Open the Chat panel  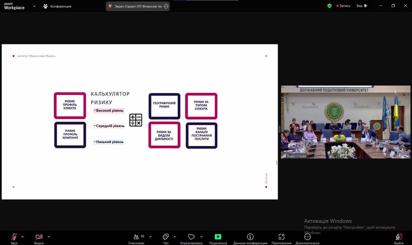pyautogui.click(x=166, y=237)
